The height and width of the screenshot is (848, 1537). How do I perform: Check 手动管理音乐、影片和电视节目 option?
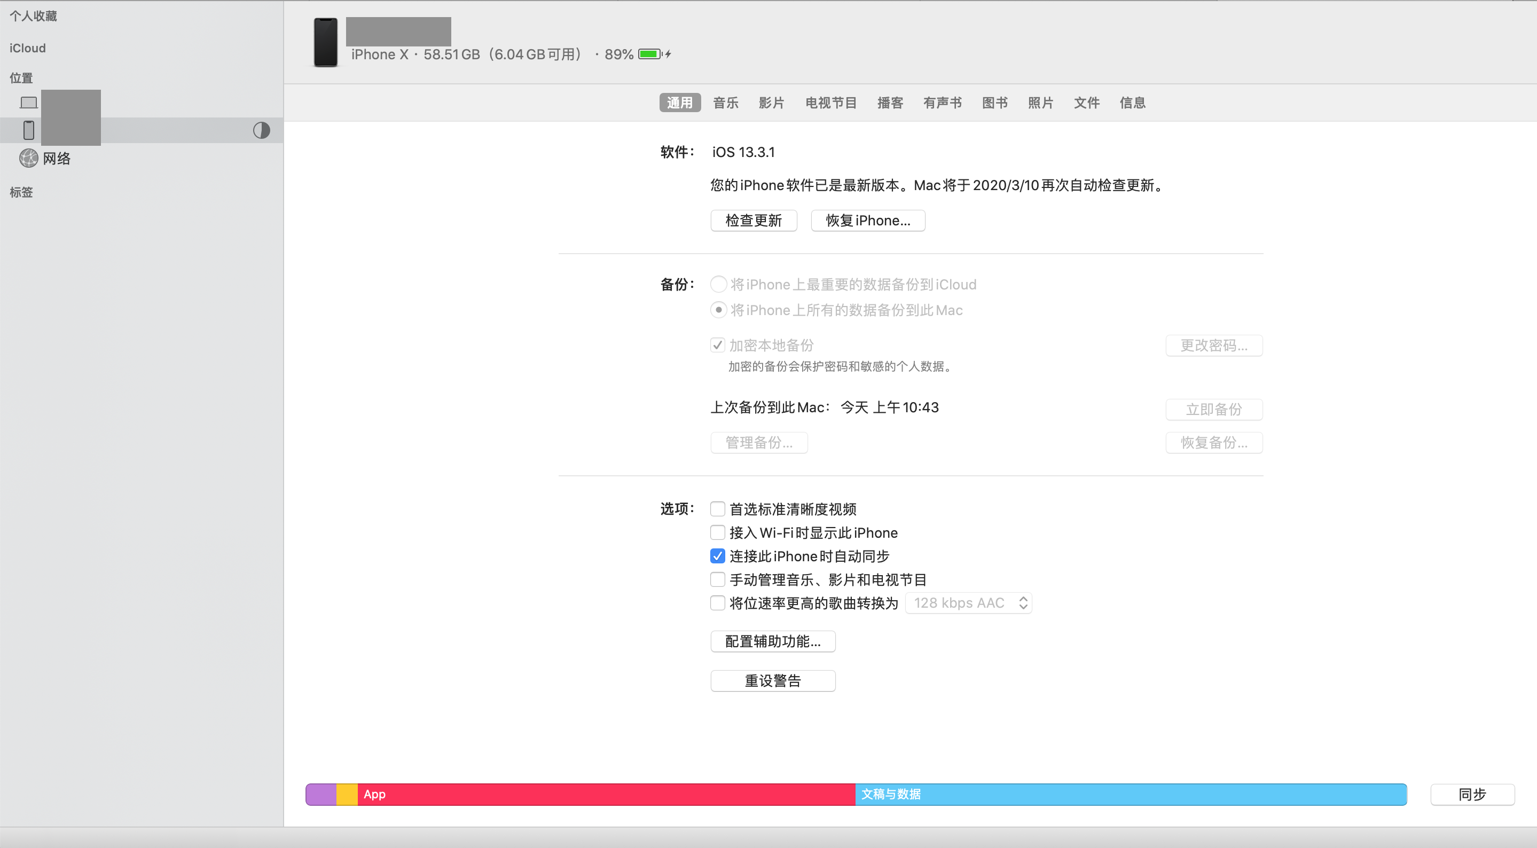point(718,579)
